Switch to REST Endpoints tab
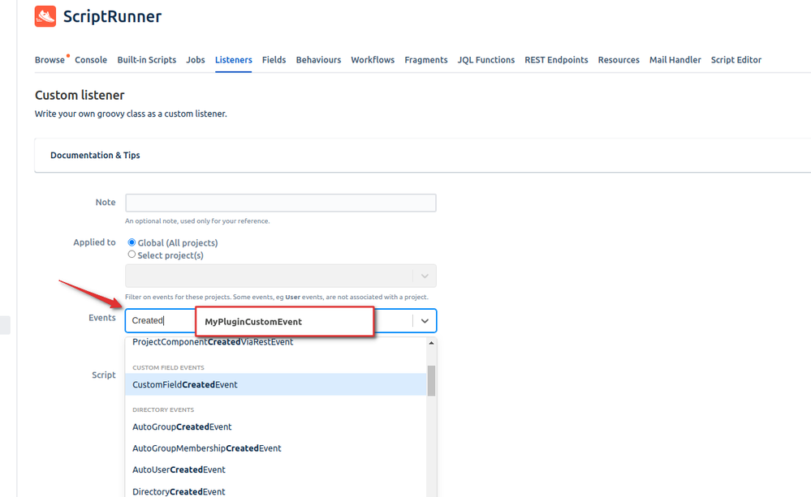 (x=557, y=60)
